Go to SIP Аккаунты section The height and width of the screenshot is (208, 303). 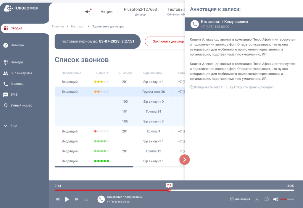[x=21, y=73]
